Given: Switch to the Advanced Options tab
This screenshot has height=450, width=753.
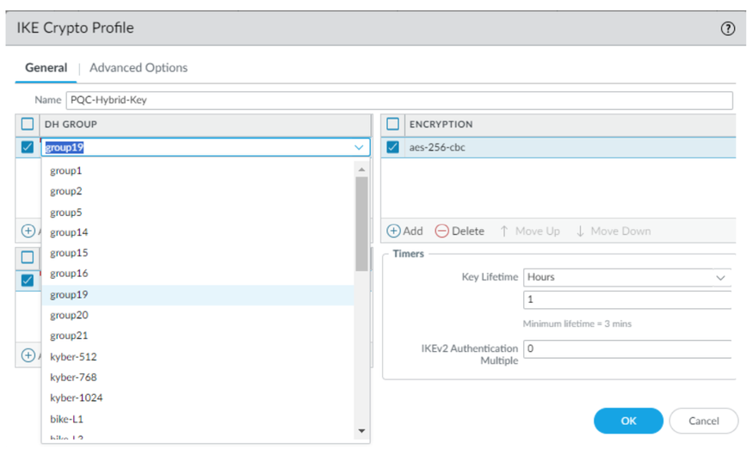Looking at the screenshot, I should (x=139, y=68).
